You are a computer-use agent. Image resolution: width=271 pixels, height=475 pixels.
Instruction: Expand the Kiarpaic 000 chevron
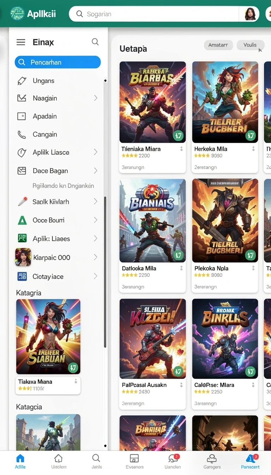[96, 257]
